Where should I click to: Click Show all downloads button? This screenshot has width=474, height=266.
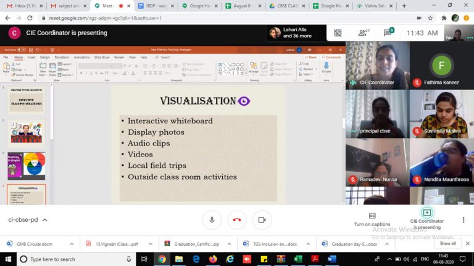coord(447,243)
